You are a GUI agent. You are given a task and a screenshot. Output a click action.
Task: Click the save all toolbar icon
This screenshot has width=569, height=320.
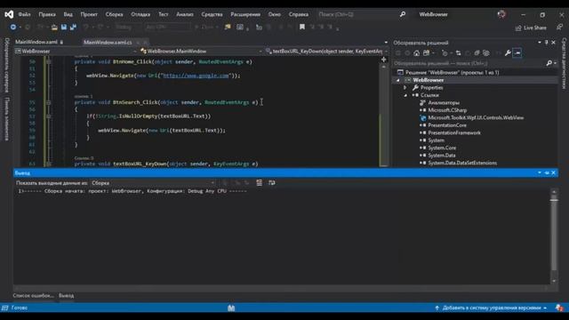coord(73,27)
